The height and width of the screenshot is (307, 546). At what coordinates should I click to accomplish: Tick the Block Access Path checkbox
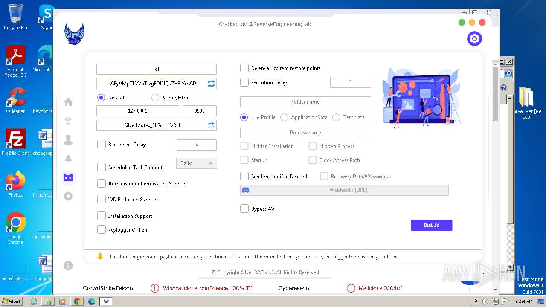(313, 160)
